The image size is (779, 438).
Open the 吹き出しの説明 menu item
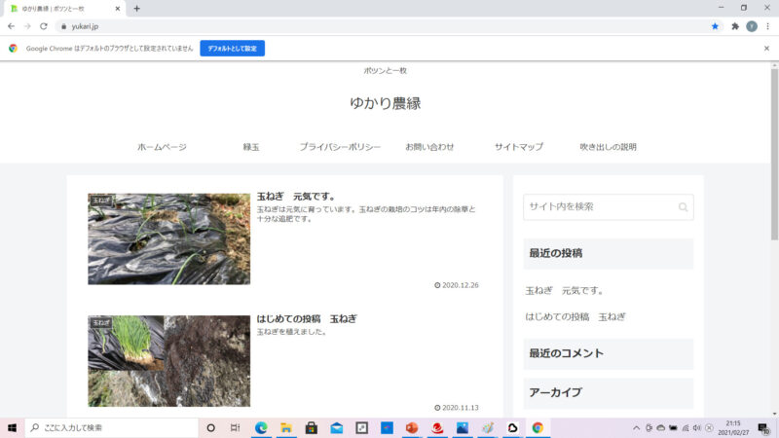tap(608, 147)
